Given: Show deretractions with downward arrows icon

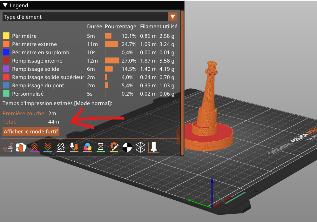Looking at the screenshot, I should tap(47, 147).
